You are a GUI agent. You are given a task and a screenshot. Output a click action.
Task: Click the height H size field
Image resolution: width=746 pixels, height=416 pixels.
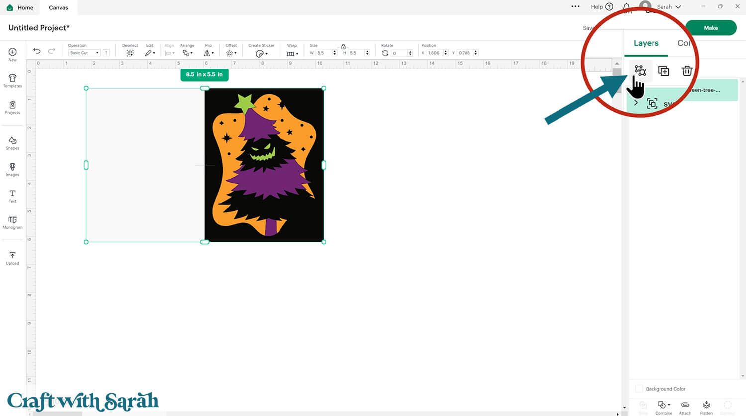pos(356,53)
